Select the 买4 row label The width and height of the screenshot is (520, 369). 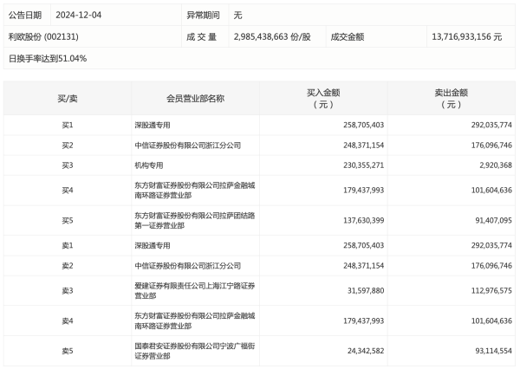(x=68, y=191)
